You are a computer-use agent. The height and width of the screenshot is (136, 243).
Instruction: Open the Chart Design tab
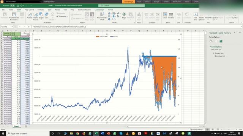point(99,10)
